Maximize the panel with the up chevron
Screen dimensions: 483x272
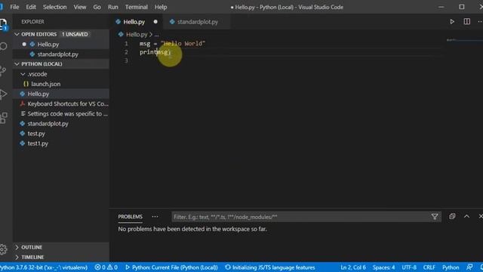pos(466,217)
